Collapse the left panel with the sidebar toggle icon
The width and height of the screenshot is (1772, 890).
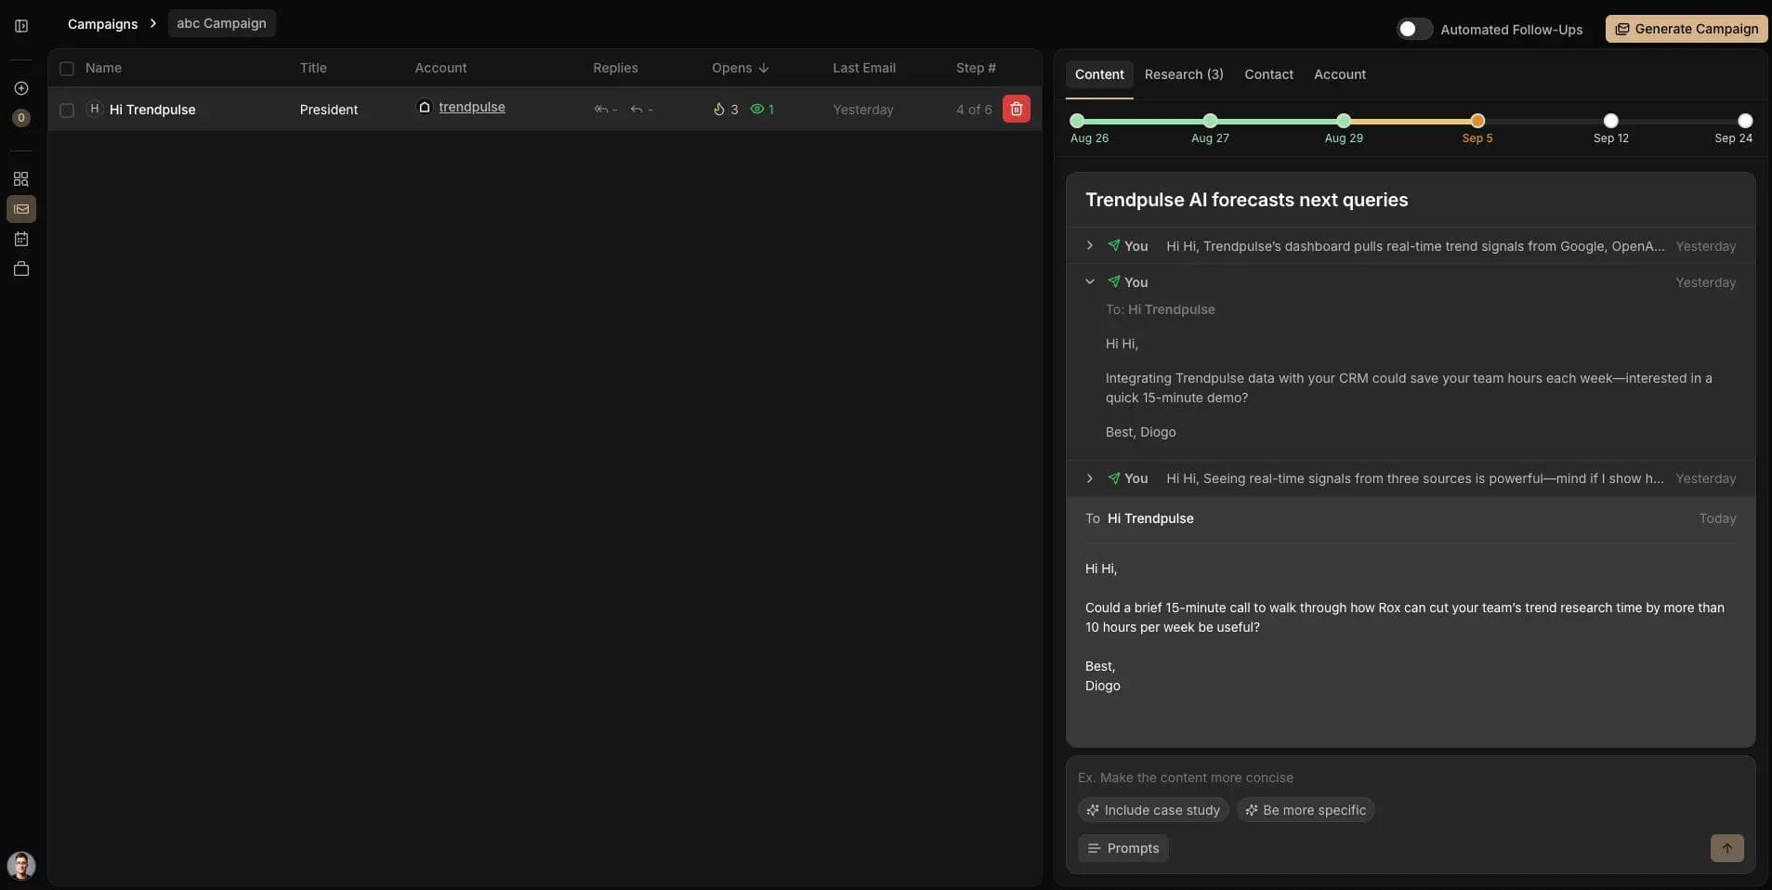[x=20, y=26]
